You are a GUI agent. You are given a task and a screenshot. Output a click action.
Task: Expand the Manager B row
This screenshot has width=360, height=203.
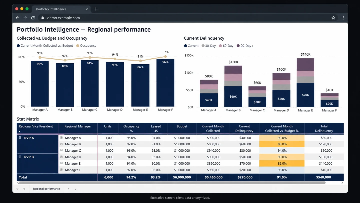pyautogui.click(x=61, y=144)
